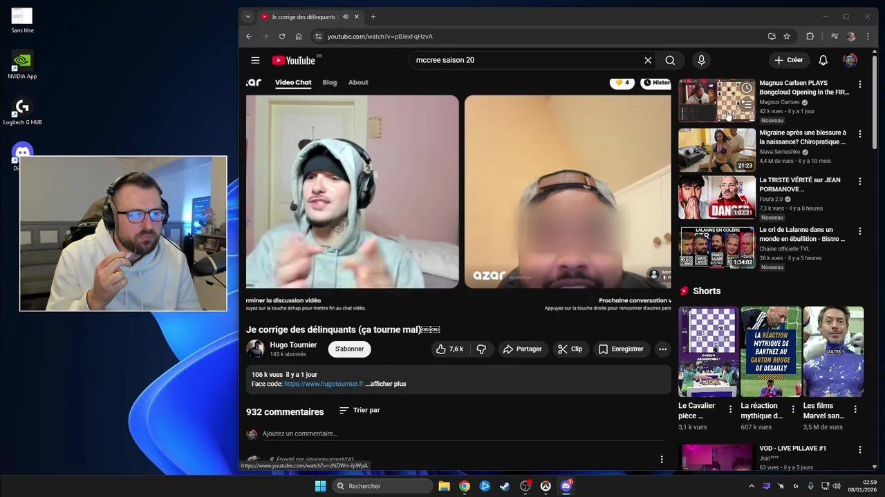
Task: Open Chrome three-dot menu
Action: (x=868, y=37)
